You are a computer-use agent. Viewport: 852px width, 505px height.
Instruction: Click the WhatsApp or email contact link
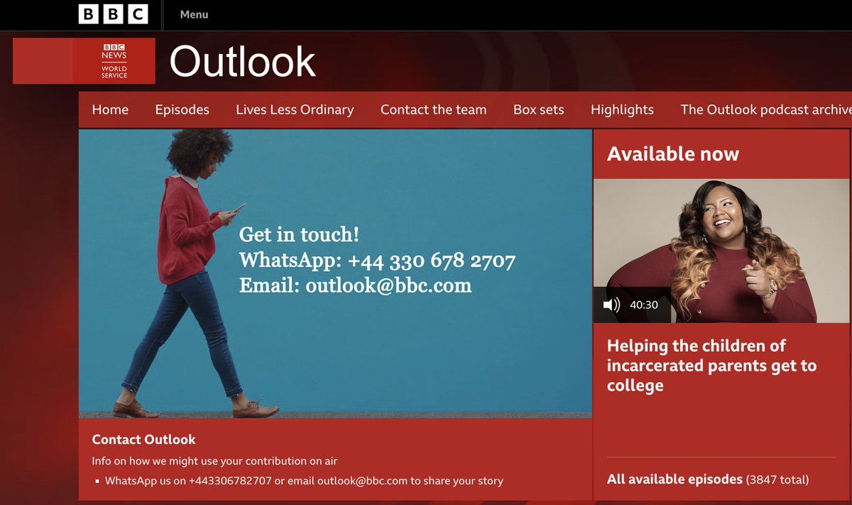304,481
